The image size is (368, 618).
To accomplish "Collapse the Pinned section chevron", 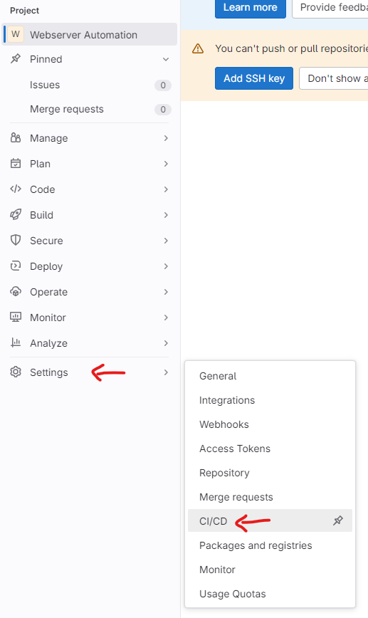I will click(166, 59).
